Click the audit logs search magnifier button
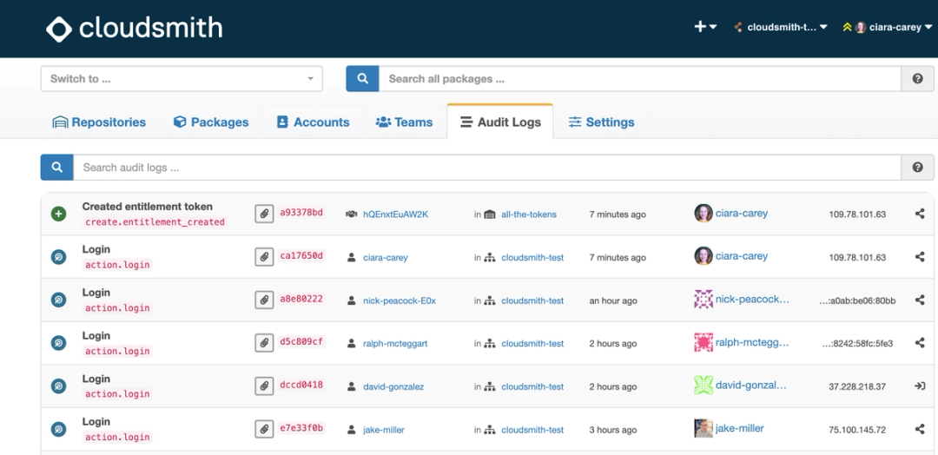This screenshot has height=455, width=938. (56, 168)
